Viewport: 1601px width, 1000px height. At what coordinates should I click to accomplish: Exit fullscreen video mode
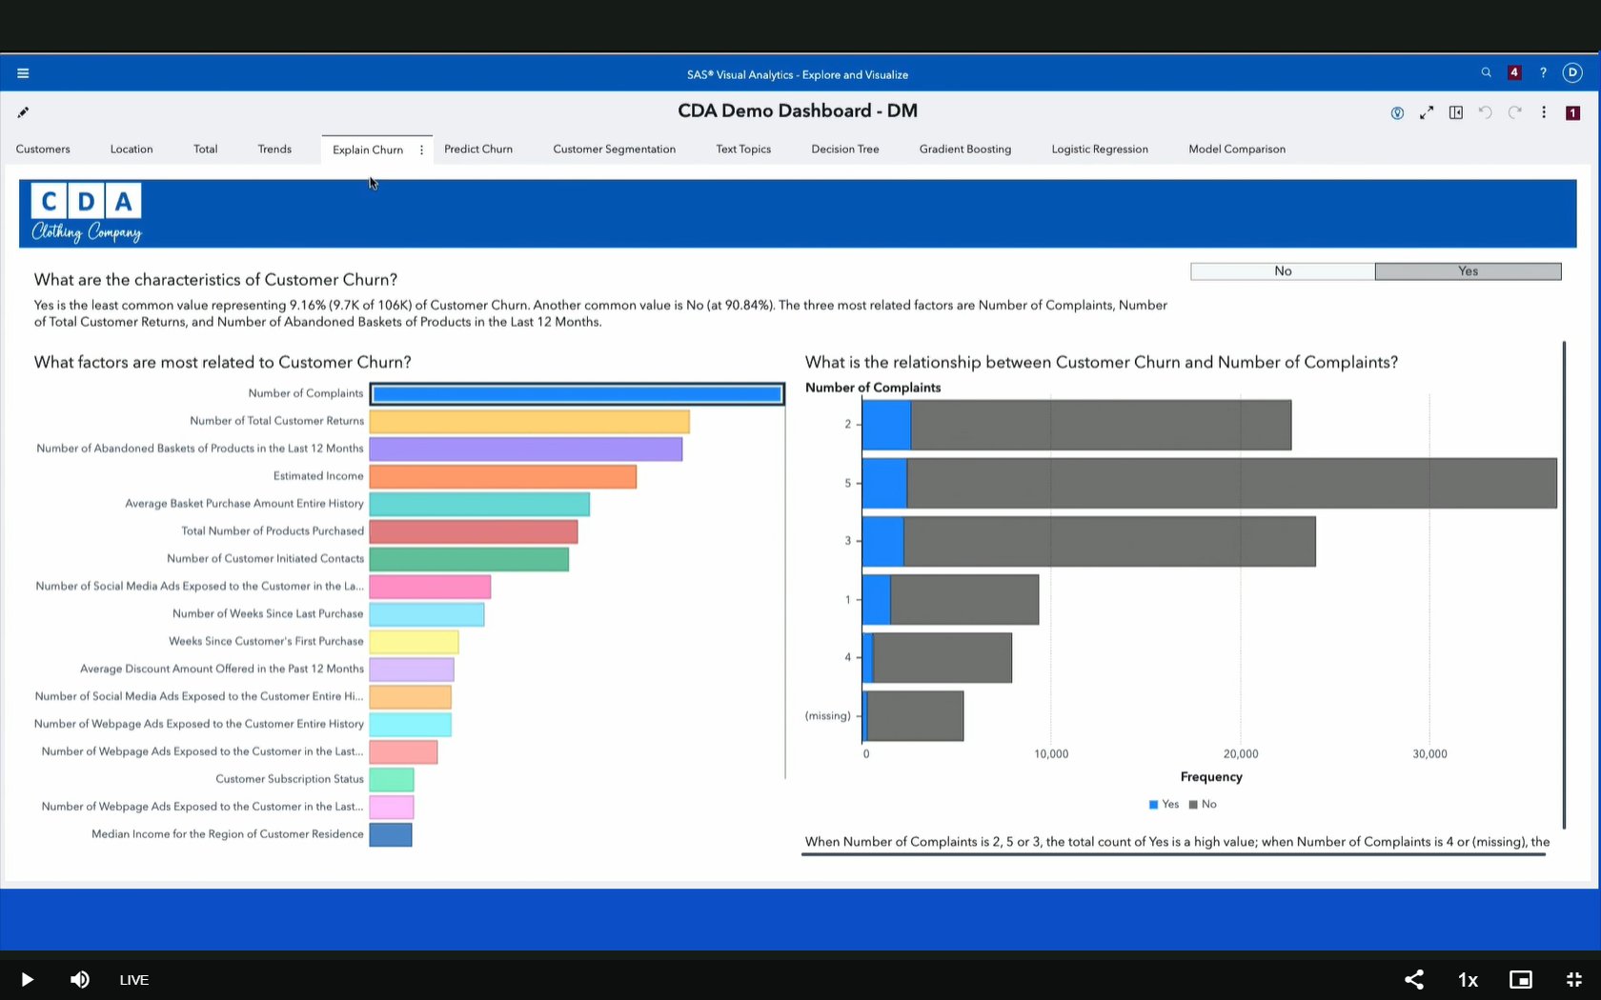pyautogui.click(x=1574, y=979)
